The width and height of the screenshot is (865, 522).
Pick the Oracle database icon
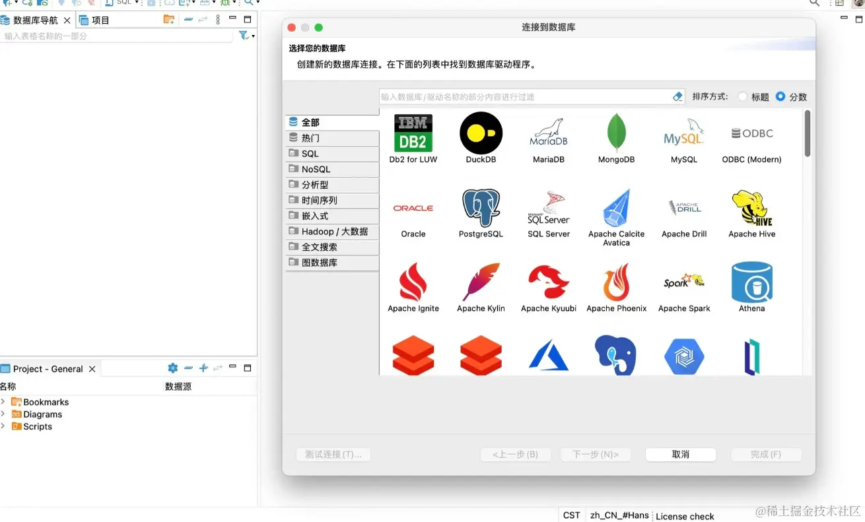413,208
